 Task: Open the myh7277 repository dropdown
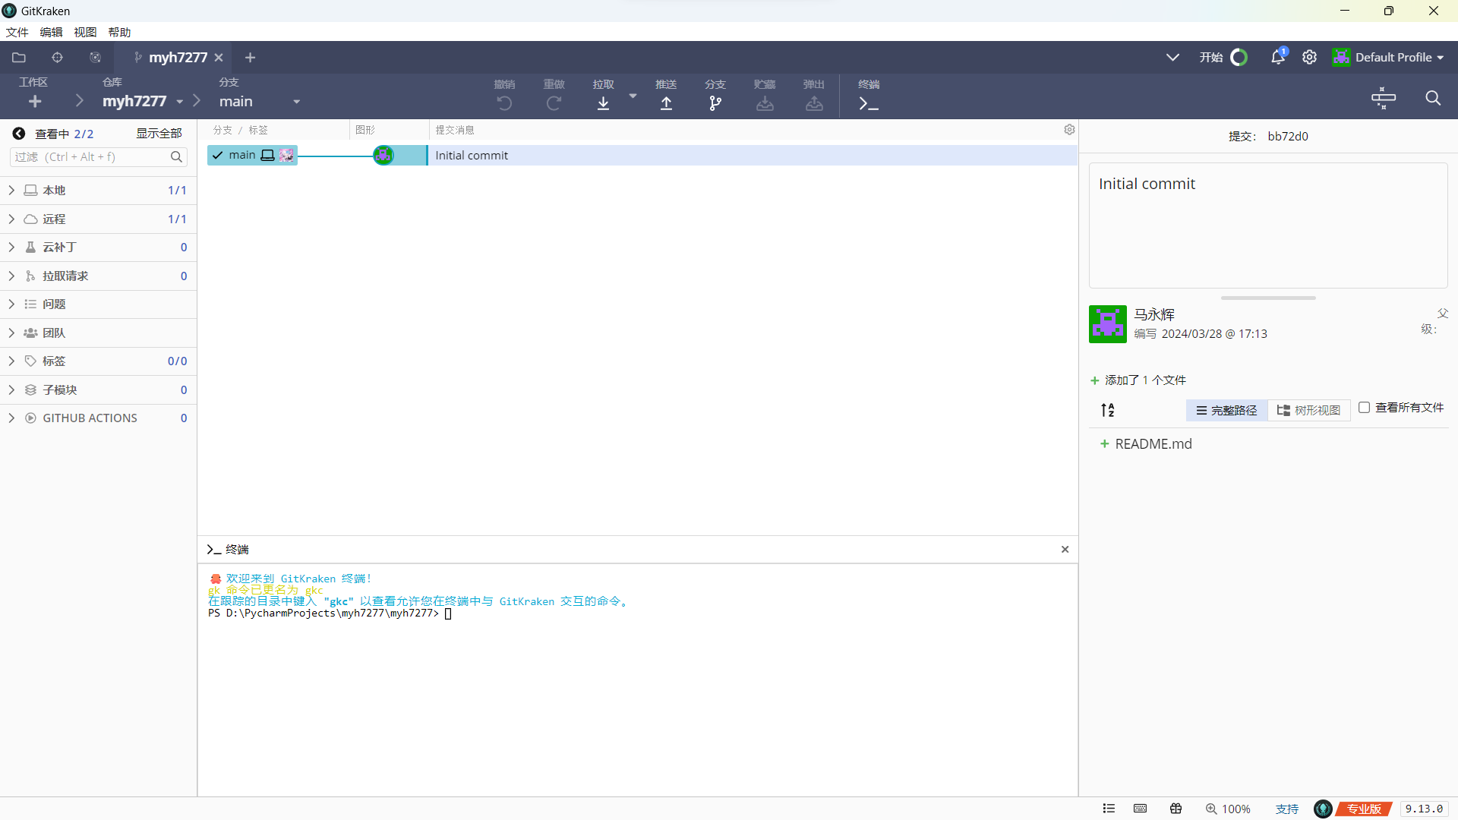(180, 102)
